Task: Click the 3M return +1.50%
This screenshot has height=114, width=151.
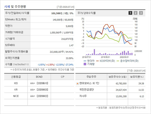Action: [x=50, y=65]
